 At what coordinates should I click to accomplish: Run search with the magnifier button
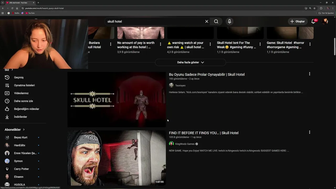(x=216, y=22)
